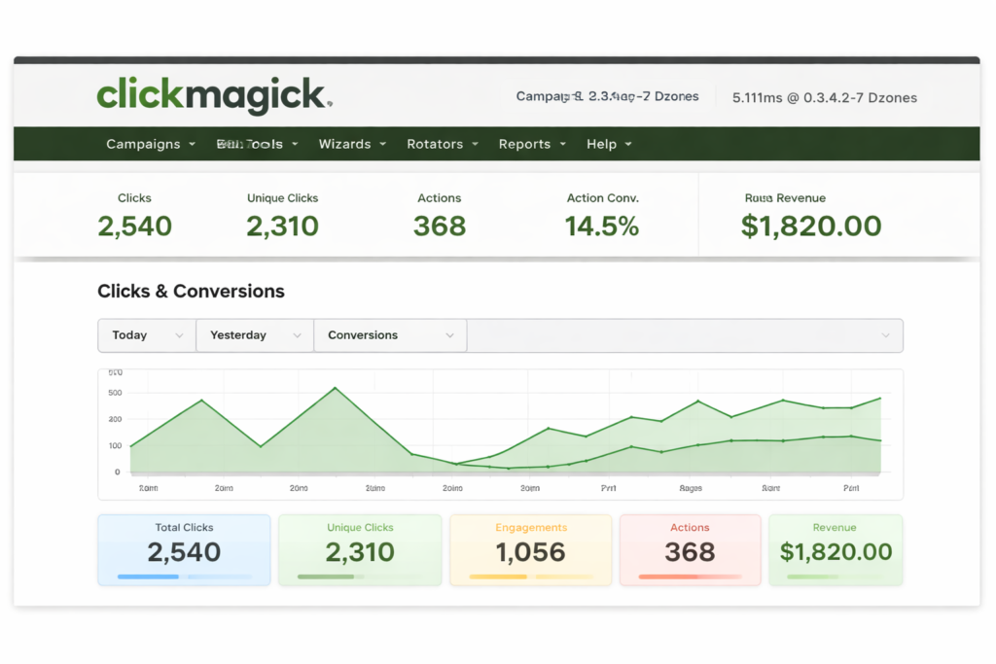
Task: Select the Engagements card showing 1,056
Action: (530, 547)
